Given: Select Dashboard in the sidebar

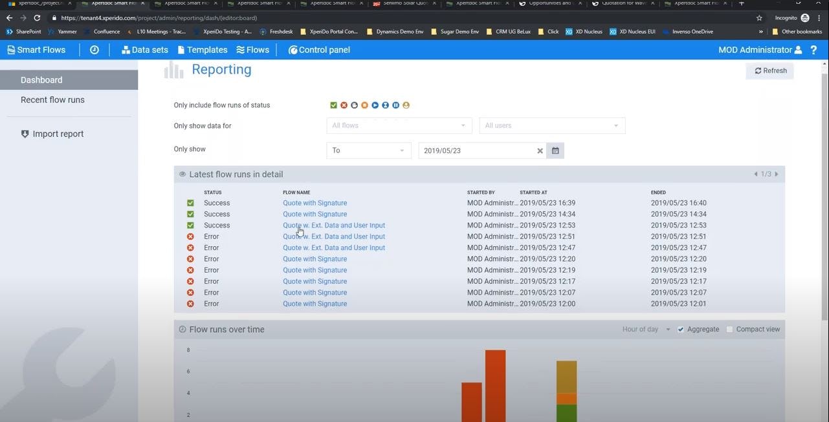Looking at the screenshot, I should coord(69,80).
